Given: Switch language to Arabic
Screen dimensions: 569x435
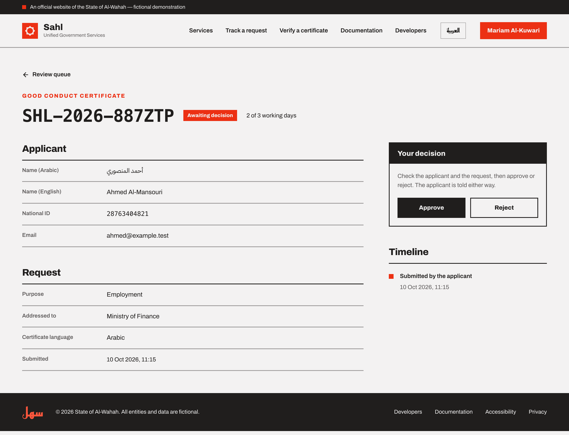Looking at the screenshot, I should coord(453,30).
